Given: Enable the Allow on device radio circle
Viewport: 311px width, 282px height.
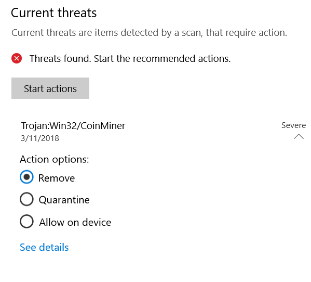Looking at the screenshot, I should 26,222.
